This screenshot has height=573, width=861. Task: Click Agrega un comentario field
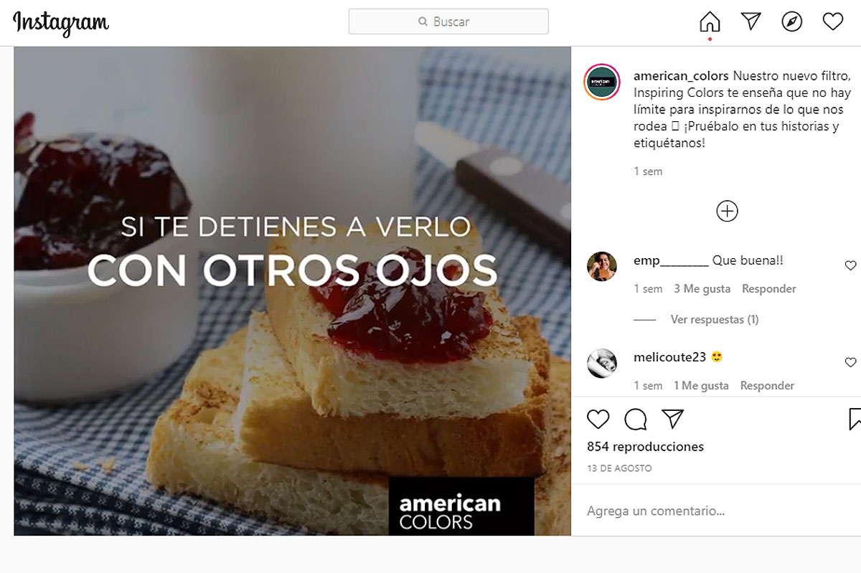click(x=716, y=511)
